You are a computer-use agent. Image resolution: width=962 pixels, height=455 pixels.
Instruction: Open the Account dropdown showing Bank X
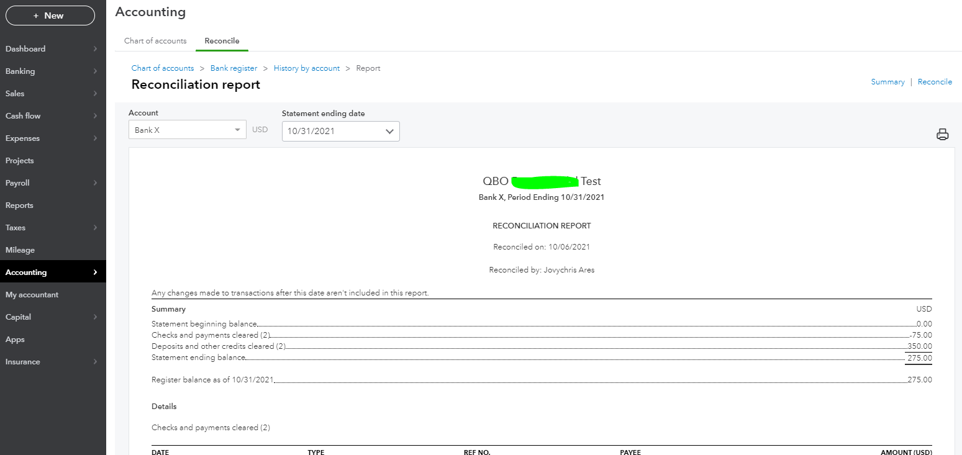pyautogui.click(x=187, y=130)
